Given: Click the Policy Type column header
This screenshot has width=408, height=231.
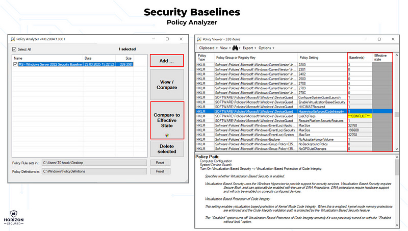Looking at the screenshot, I should [205, 58].
